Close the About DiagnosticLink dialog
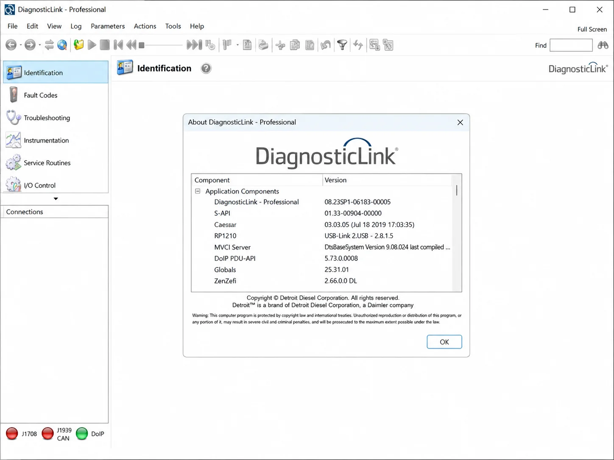This screenshot has width=614, height=460. [x=460, y=122]
